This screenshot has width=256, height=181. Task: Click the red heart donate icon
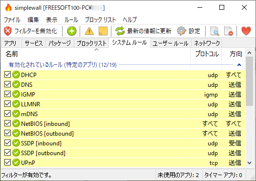tap(246, 31)
